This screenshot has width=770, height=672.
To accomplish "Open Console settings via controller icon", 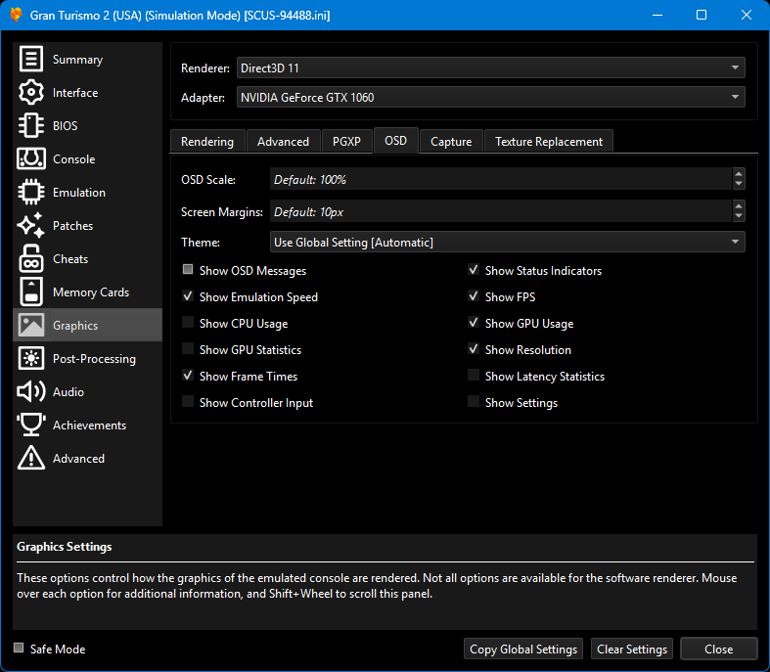I will pos(31,159).
